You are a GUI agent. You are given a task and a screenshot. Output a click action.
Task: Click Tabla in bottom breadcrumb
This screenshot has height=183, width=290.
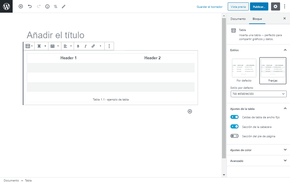pyautogui.click(x=28, y=180)
